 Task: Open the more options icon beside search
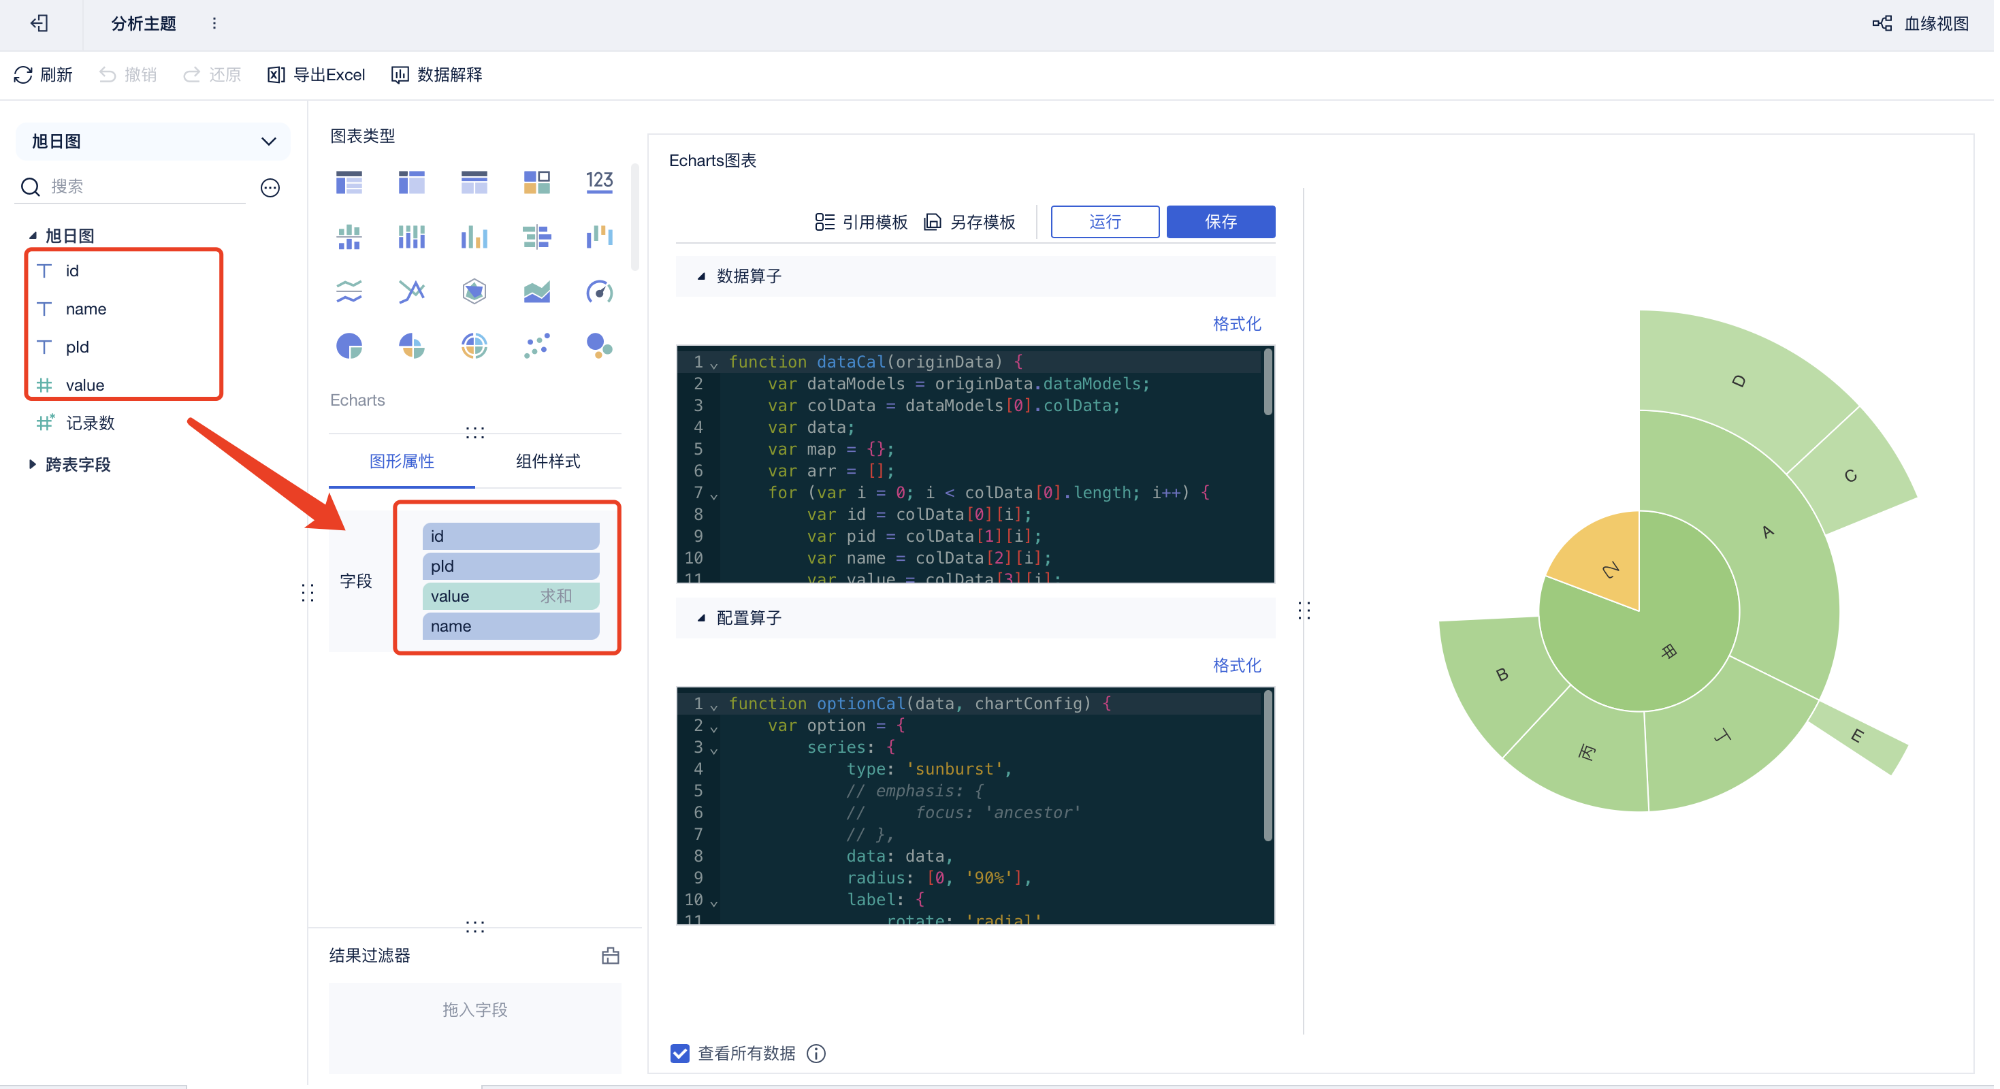tap(270, 187)
